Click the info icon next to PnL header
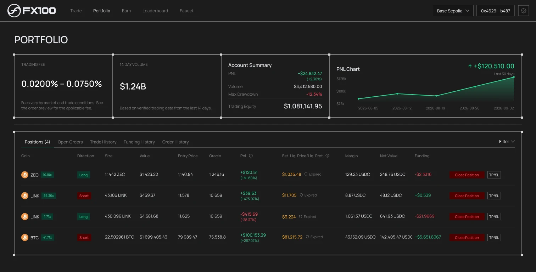Viewport: 536px width, 272px height. 251,156
